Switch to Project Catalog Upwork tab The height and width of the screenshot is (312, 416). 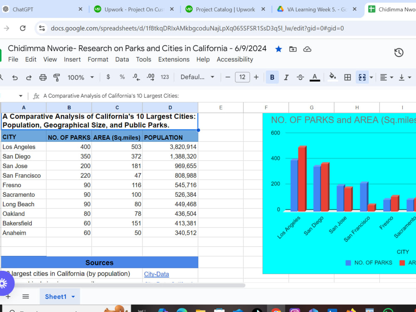pos(225,9)
